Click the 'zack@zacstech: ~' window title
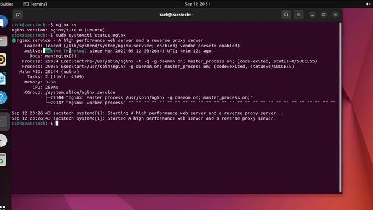This screenshot has height=210, width=373. pyautogui.click(x=177, y=15)
